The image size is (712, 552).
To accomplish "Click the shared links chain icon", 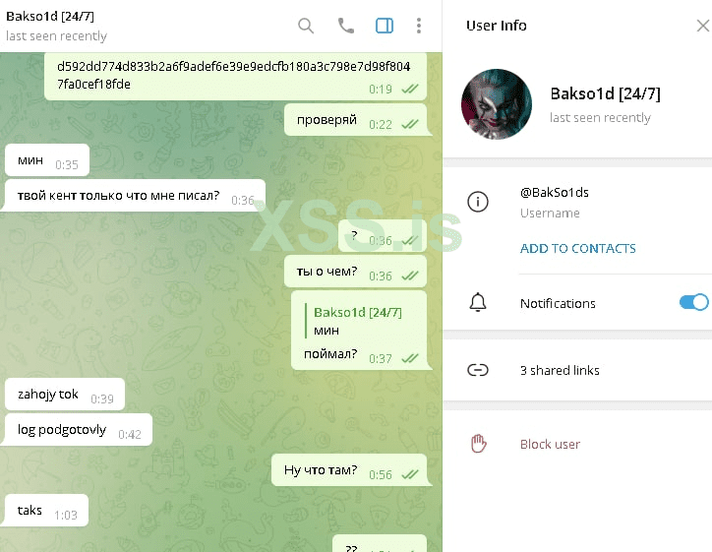I will (478, 370).
